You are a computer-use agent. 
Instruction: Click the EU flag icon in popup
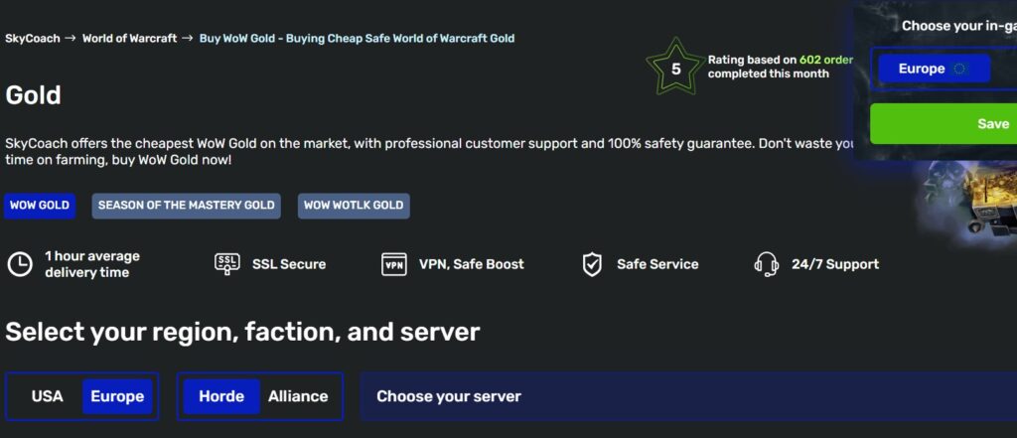coord(959,69)
